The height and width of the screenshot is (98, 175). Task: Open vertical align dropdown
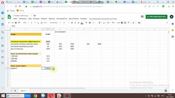[x=104, y=23]
